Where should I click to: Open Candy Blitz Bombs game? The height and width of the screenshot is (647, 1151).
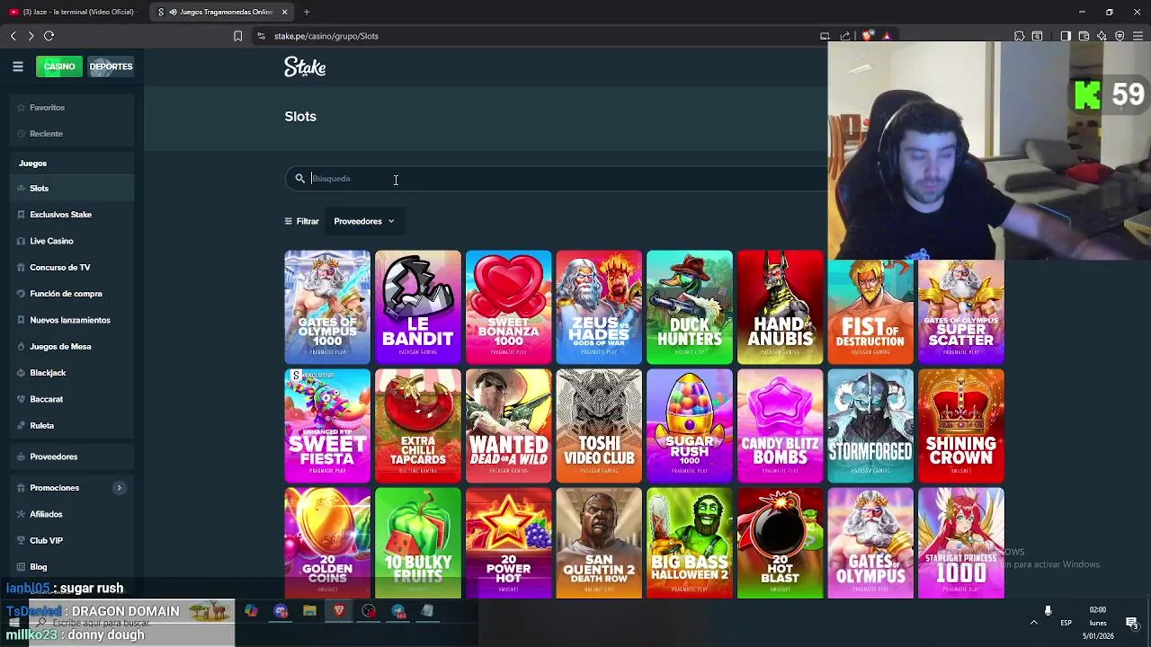[x=780, y=426]
